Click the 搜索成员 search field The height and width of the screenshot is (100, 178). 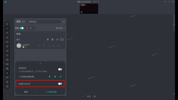point(43,22)
